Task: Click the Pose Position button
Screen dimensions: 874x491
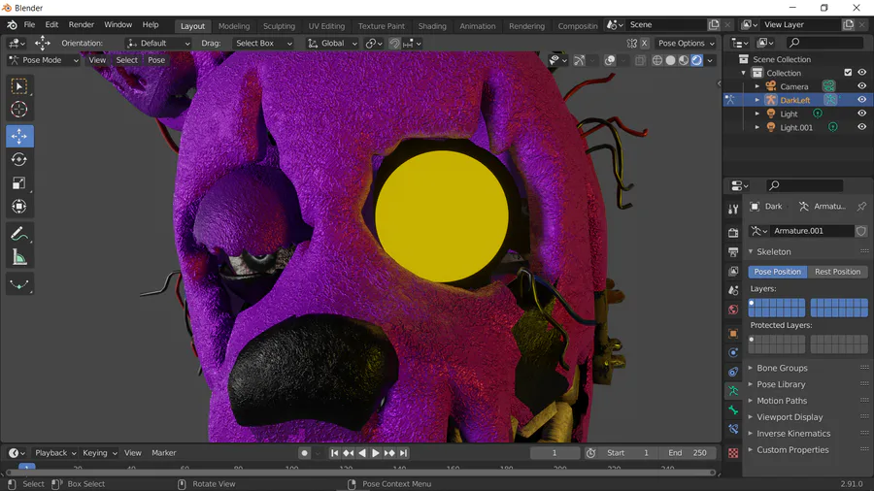Action: (777, 272)
